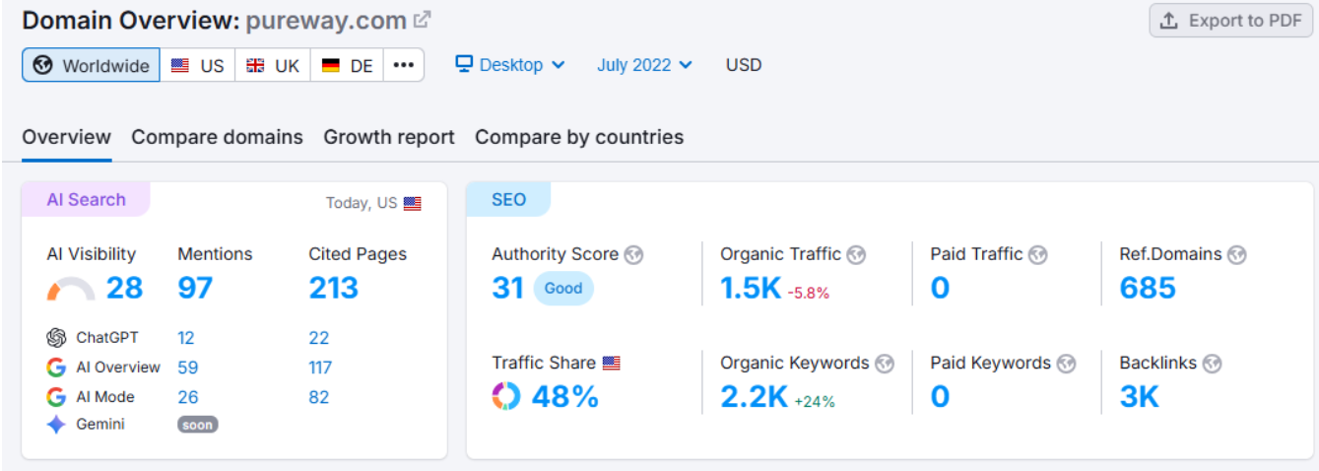Open ChatGPT cited pages value 22
Screen dimensions: 1319x471
[319, 338]
